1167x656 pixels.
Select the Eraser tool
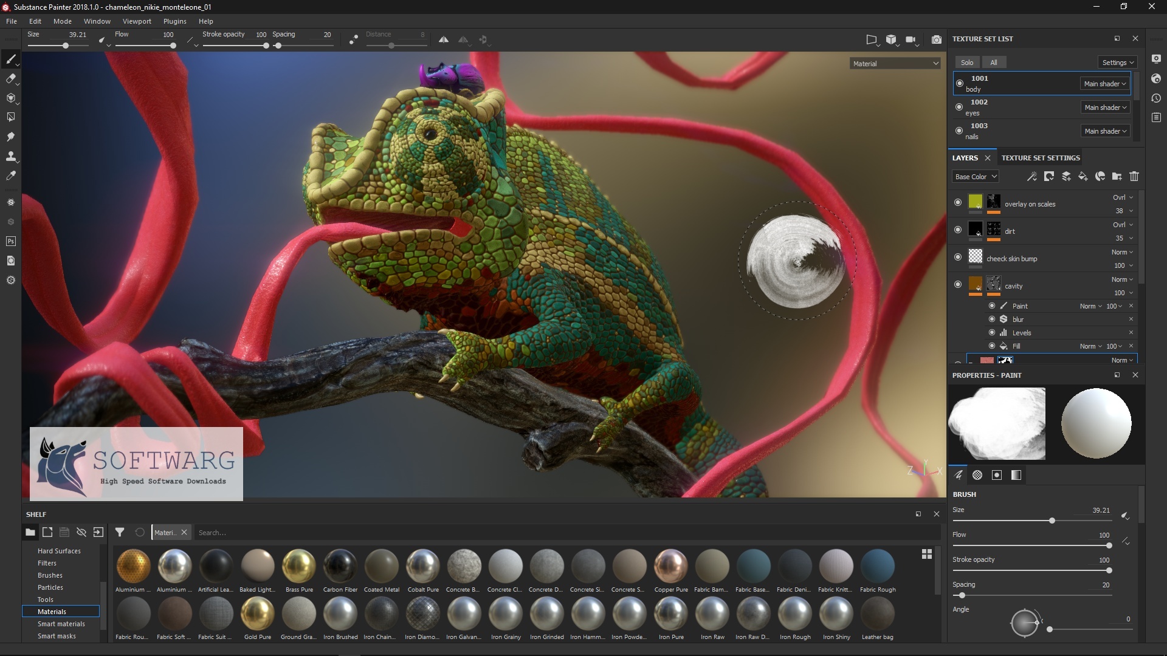coord(10,78)
